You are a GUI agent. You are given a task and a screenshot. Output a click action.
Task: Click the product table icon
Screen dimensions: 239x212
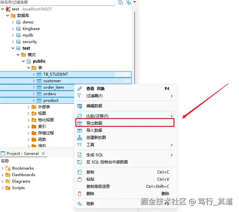click(39, 101)
